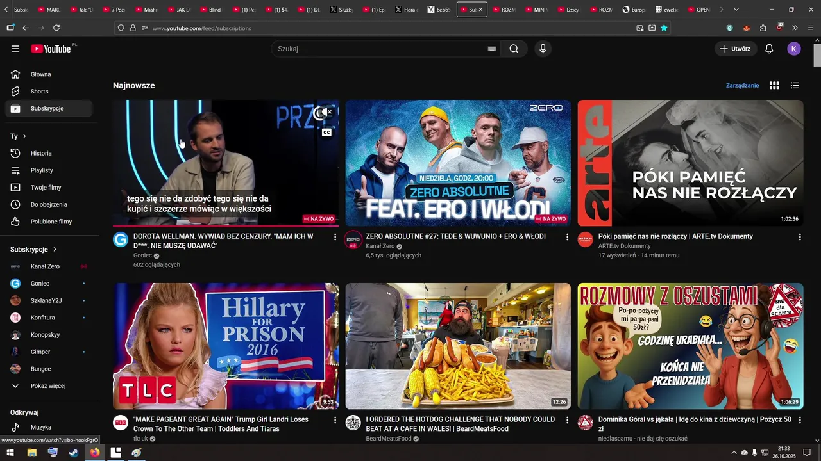Click into the Szukaj search field
The image size is (821, 461).
378,49
